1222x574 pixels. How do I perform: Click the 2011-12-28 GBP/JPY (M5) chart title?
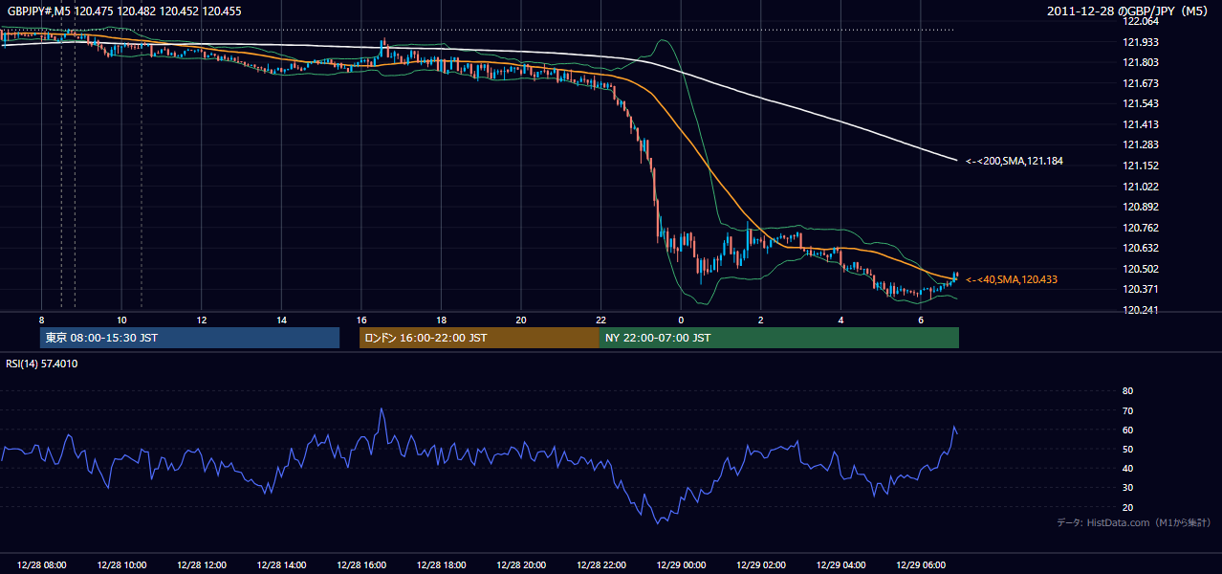pos(1129,11)
